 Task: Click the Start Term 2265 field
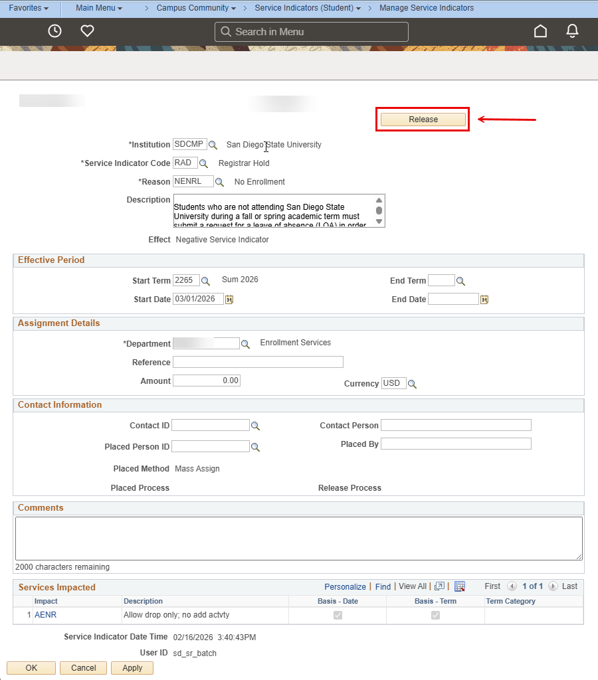coord(186,280)
